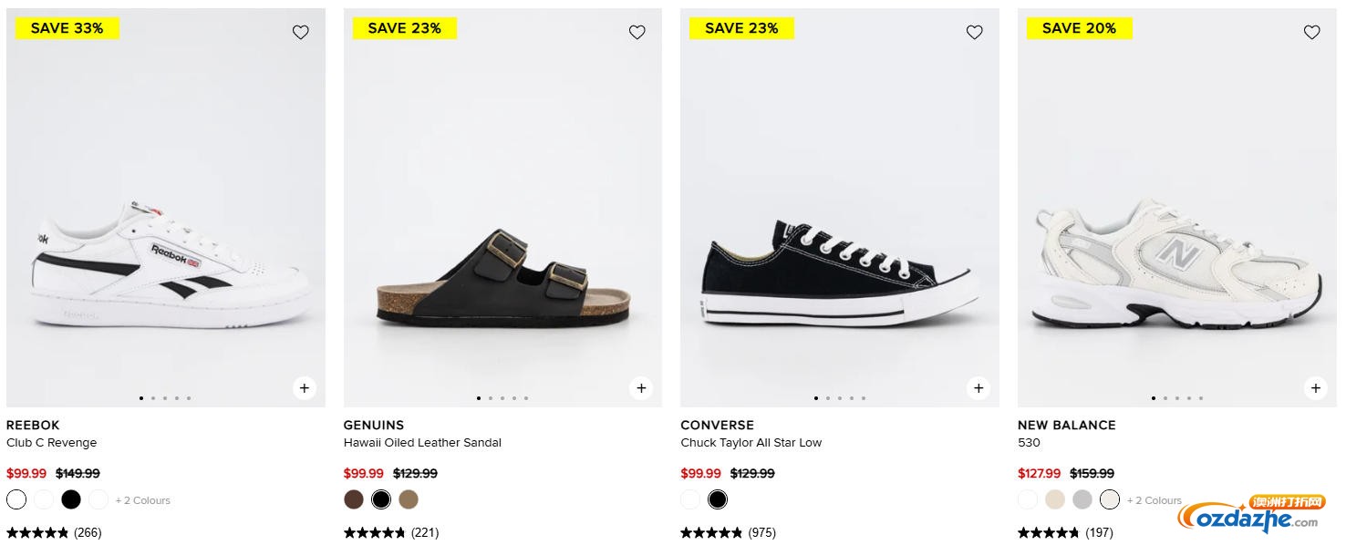Select black swatch for Chuck Taylor Low
This screenshot has height=545, width=1346.
pos(718,499)
